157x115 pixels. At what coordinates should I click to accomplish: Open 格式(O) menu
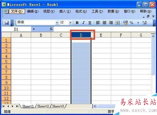pos(81,11)
